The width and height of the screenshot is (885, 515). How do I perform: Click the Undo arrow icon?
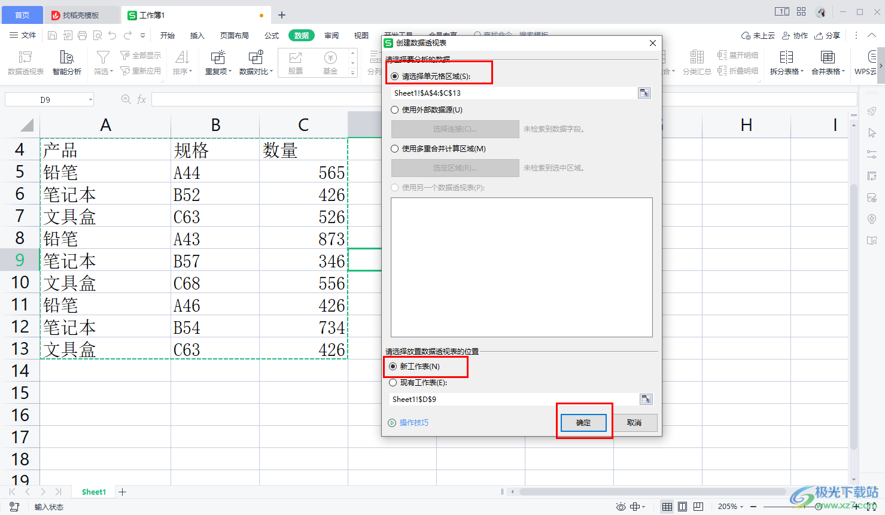click(x=112, y=35)
